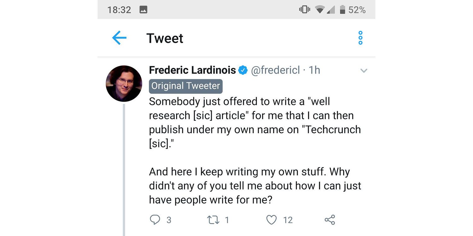Open the Frederic Lardinois display name
Image resolution: width=473 pixels, height=236 pixels.
click(x=192, y=70)
